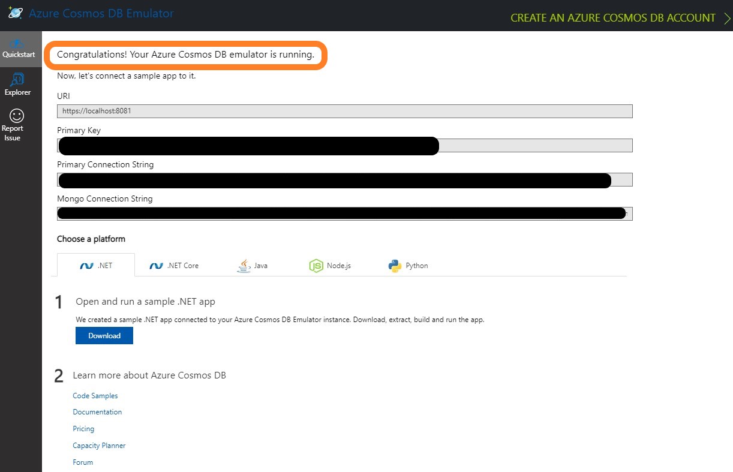Click the Node.js hexagon icon

point(316,266)
